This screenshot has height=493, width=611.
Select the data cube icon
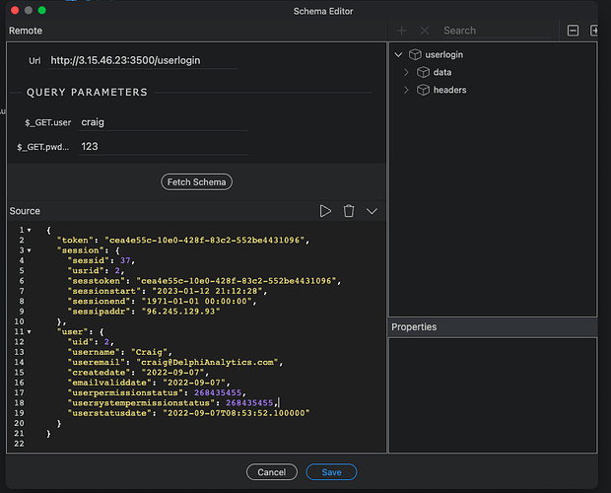[423, 72]
